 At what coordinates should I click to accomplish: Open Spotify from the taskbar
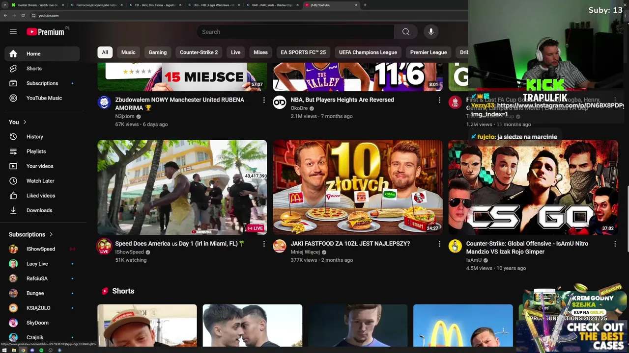coord(41,350)
